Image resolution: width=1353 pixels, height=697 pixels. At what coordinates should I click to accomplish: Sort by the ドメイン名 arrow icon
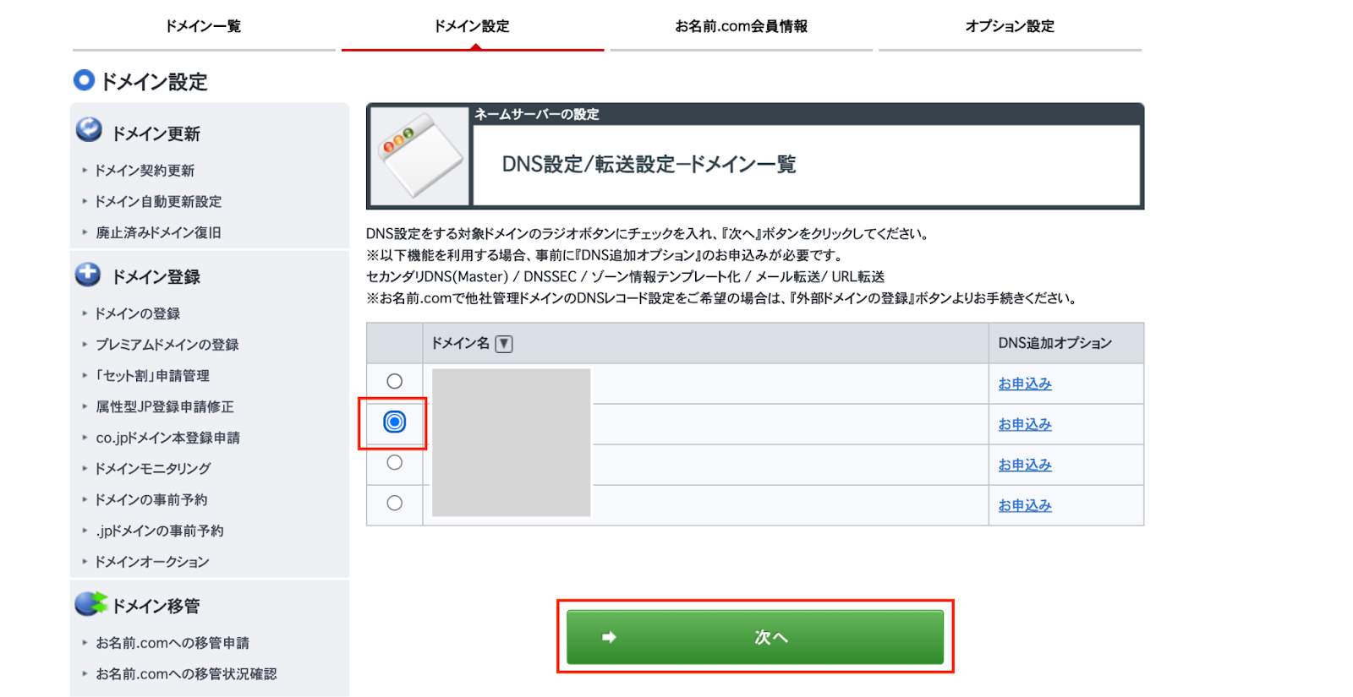(x=504, y=344)
